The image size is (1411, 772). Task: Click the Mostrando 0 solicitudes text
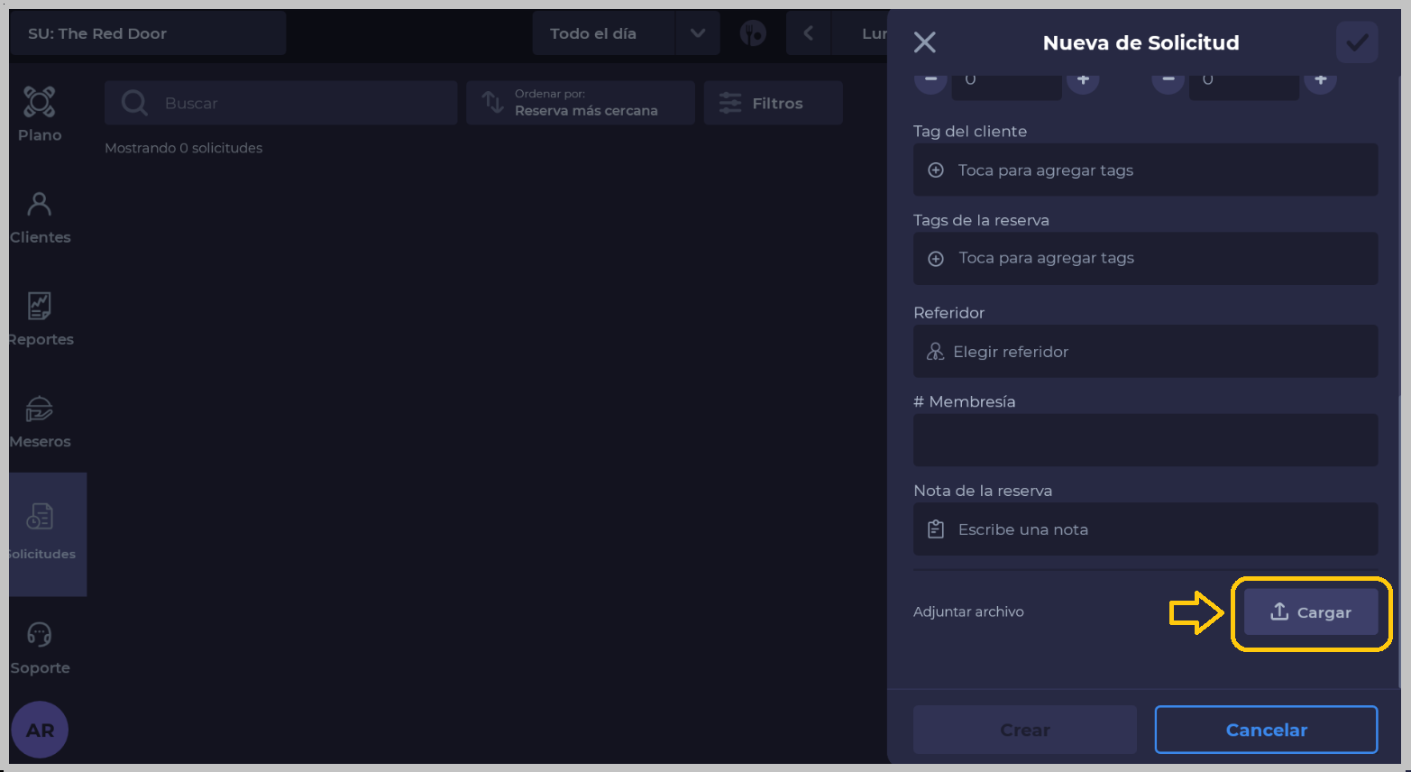pyautogui.click(x=184, y=148)
